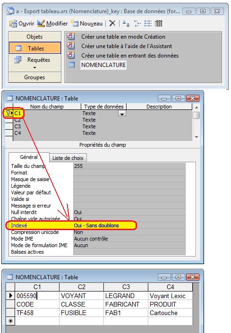Open Créer une table en entrant des données
This screenshot has height=333, width=231.
(x=130, y=56)
